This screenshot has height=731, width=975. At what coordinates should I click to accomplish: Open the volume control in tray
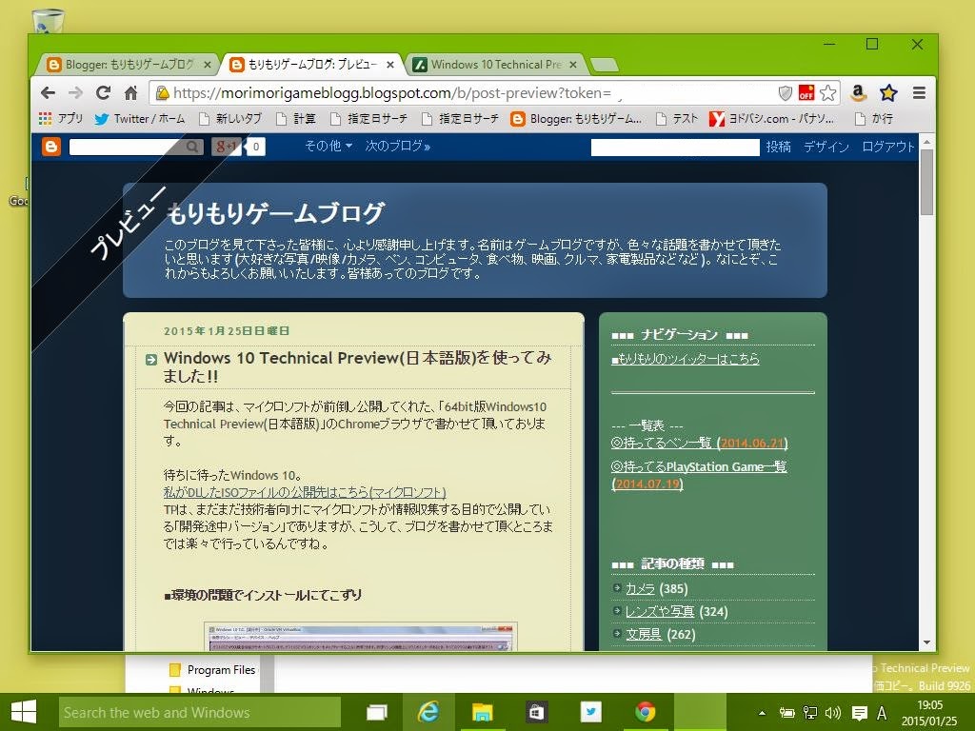[832, 713]
